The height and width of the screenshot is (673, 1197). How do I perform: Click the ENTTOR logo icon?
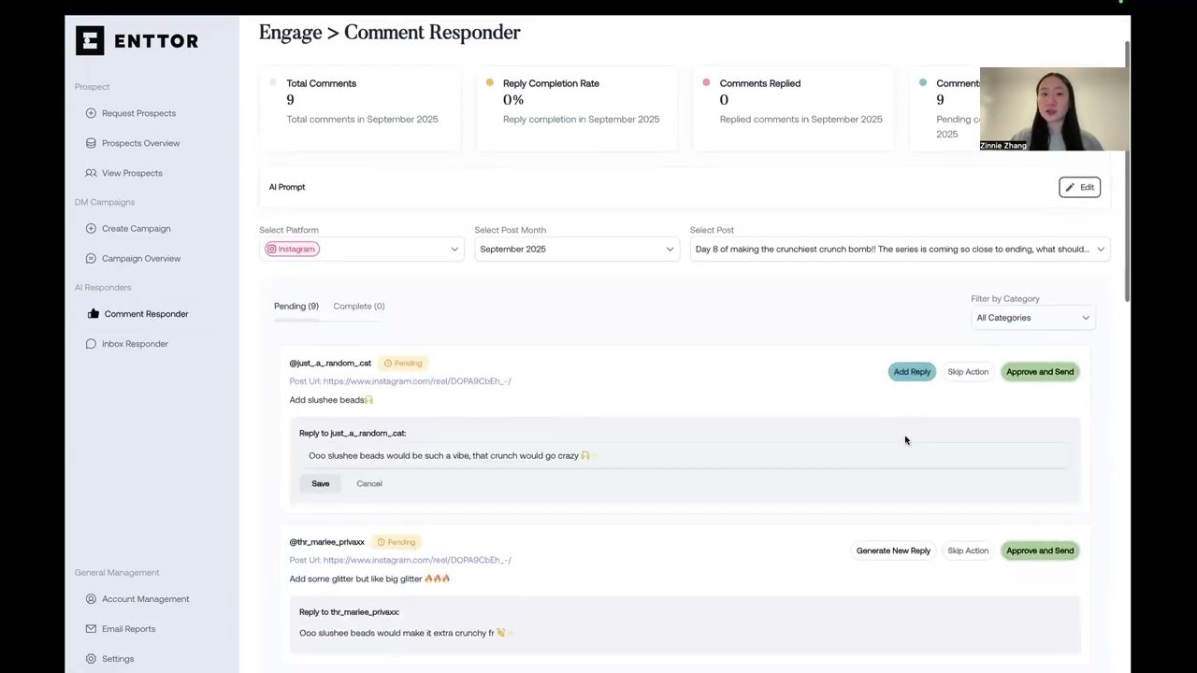pos(90,40)
